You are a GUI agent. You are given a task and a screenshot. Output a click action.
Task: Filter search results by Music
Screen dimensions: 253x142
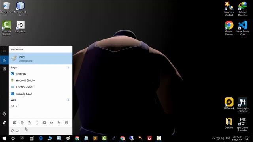(x=59, y=123)
